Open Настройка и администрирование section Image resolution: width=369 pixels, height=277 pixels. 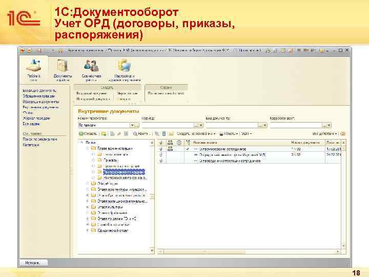[x=125, y=70]
